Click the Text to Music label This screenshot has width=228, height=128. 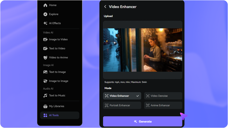tap(57, 96)
